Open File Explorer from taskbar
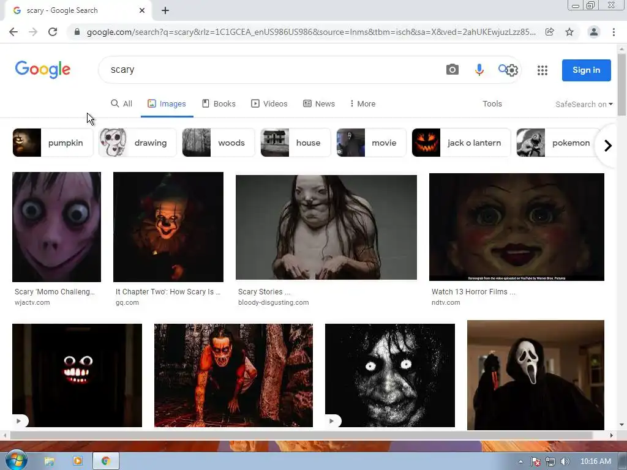Viewport: 627px width, 470px height. click(x=49, y=461)
